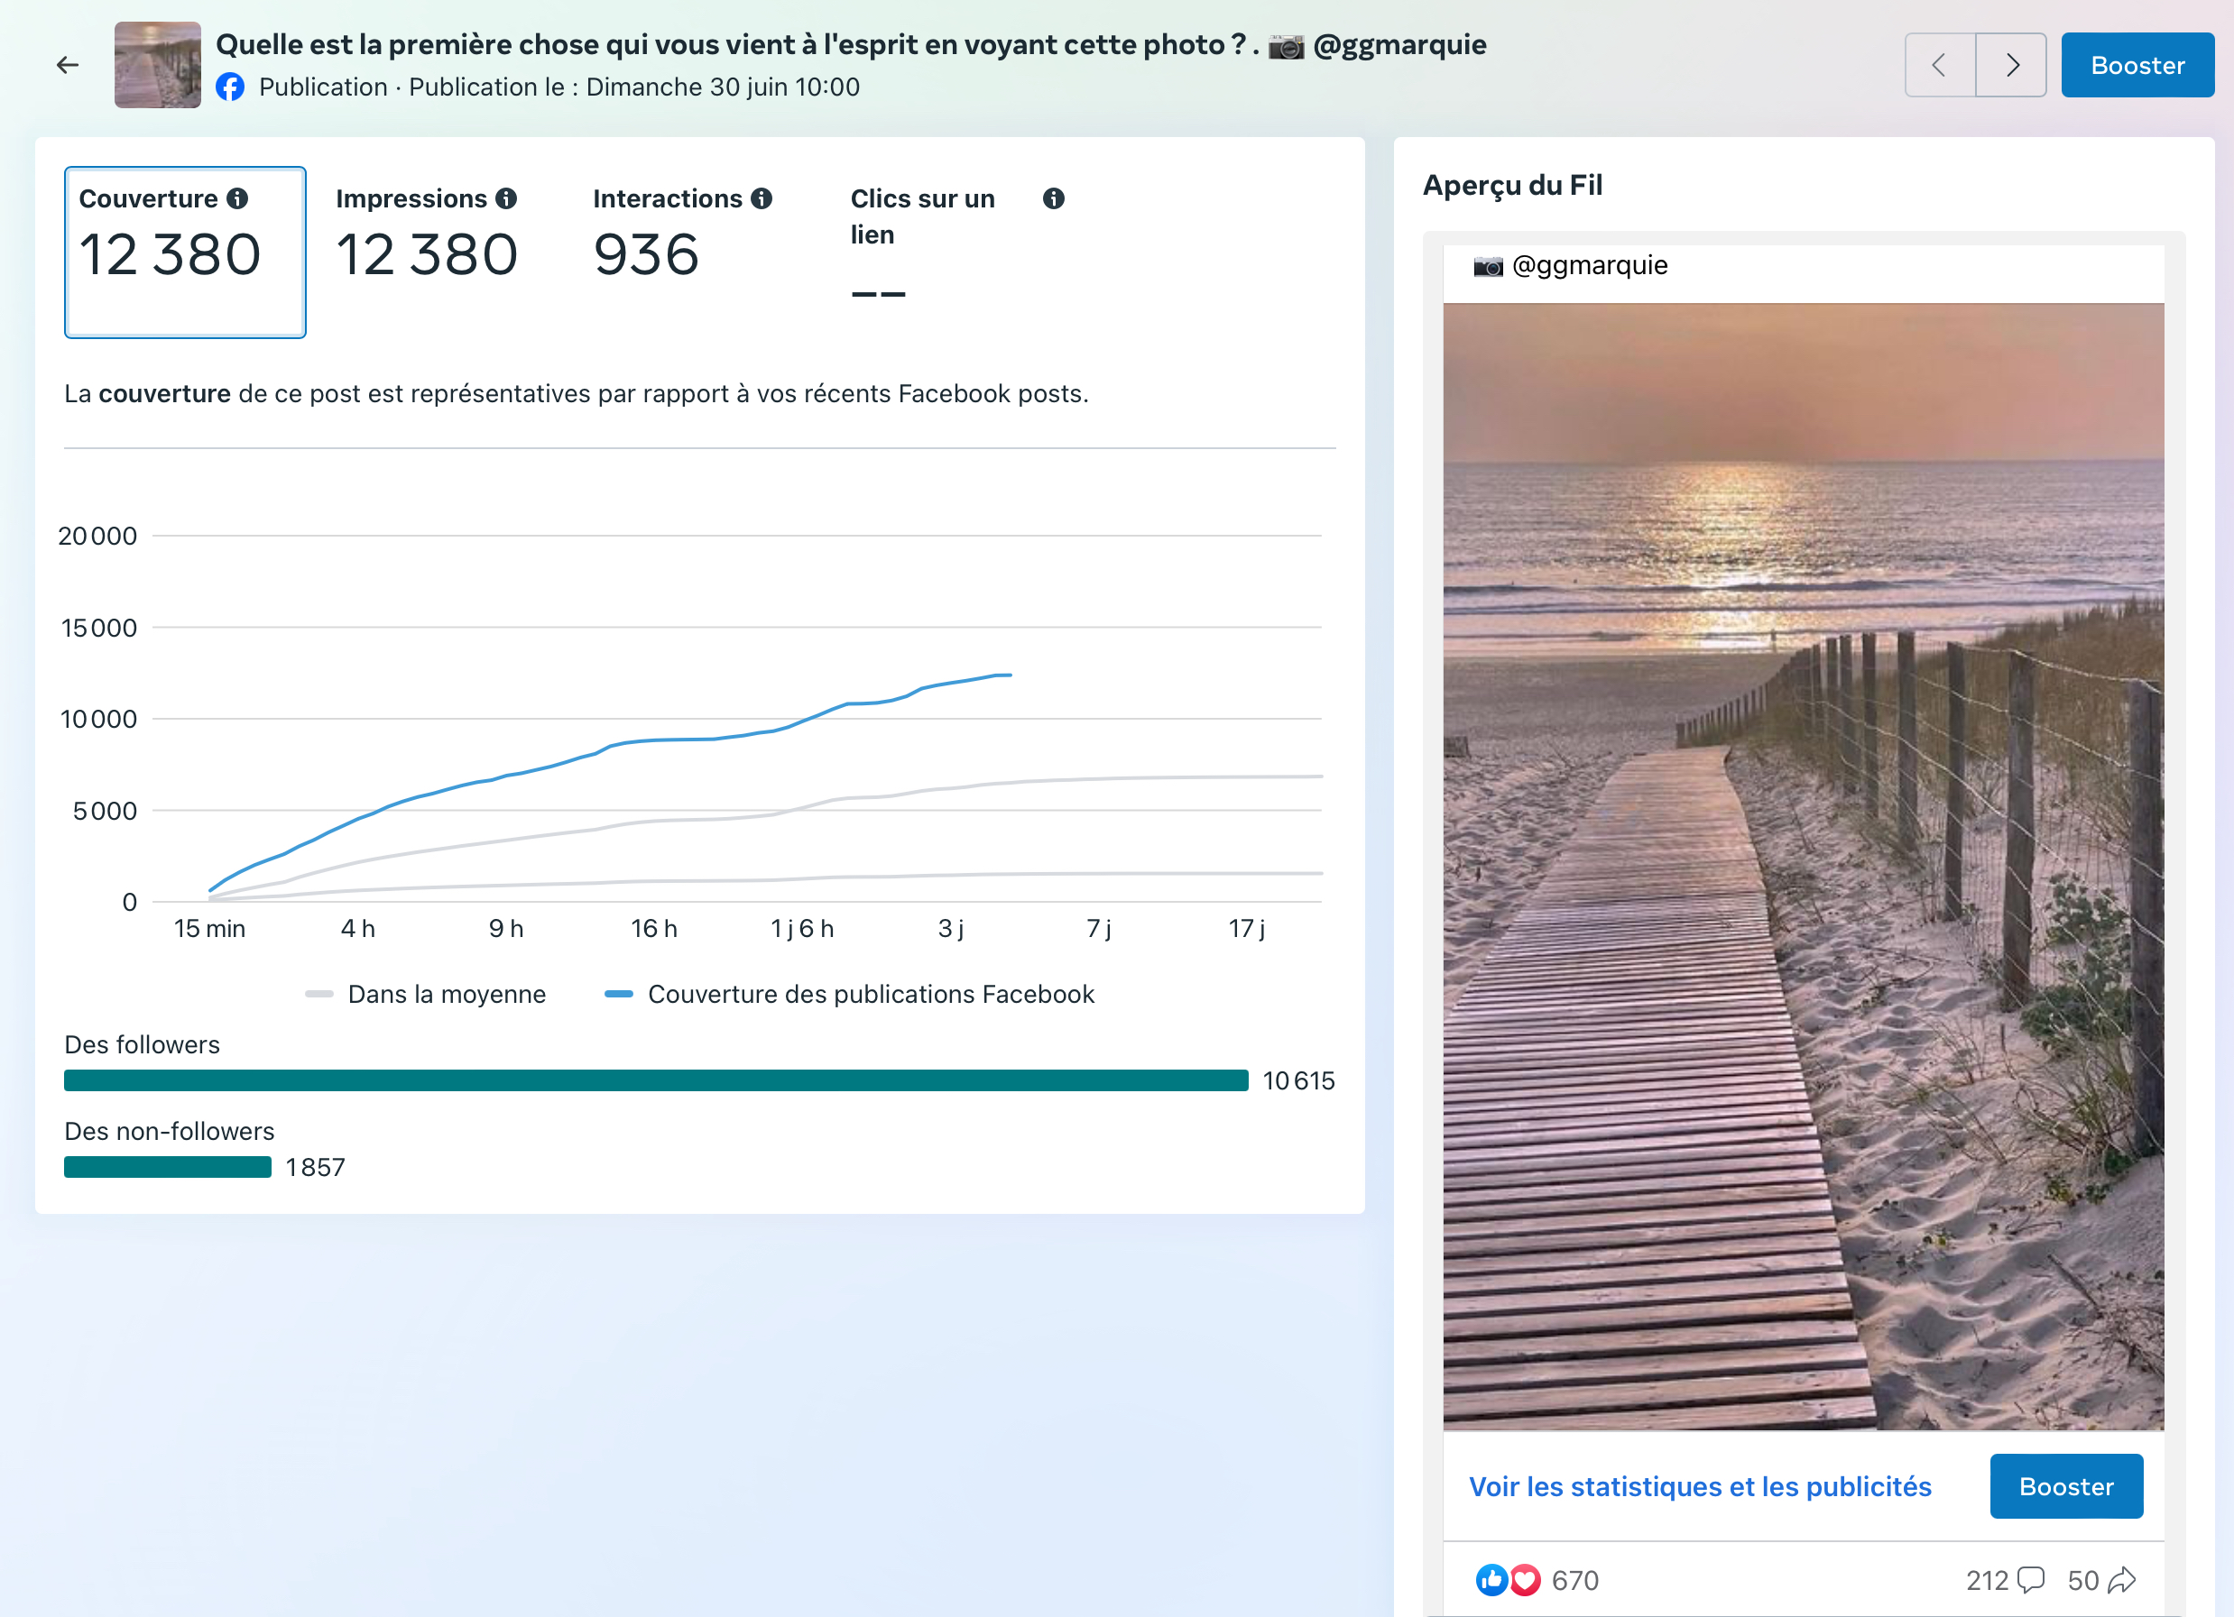This screenshot has width=2234, height=1617.
Task: Select the Couverture metric tab
Action: [x=185, y=253]
